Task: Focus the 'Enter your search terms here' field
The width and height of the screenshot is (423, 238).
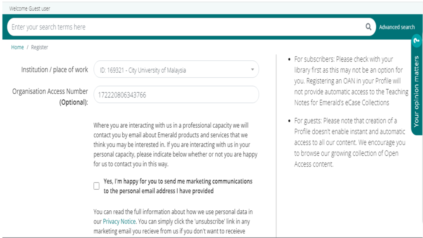Action: coord(186,27)
